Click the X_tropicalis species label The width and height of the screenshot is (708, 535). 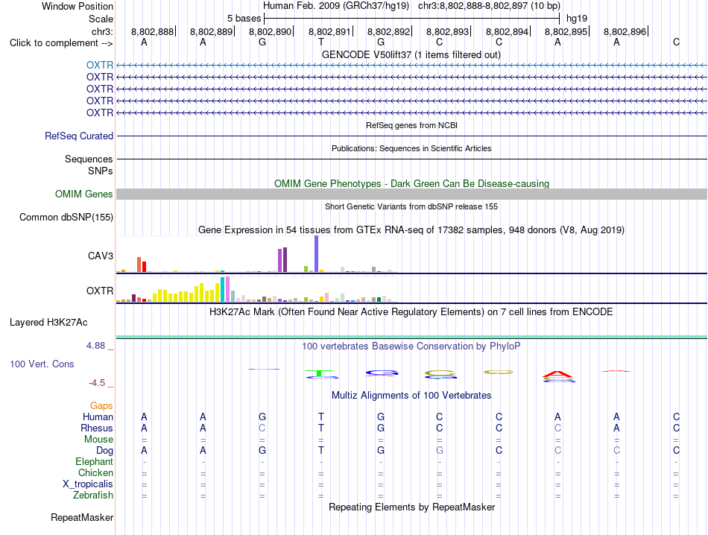click(x=88, y=484)
